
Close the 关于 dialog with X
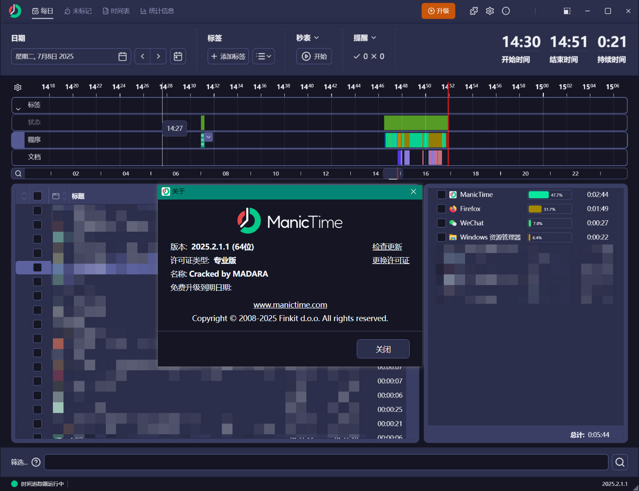click(413, 191)
